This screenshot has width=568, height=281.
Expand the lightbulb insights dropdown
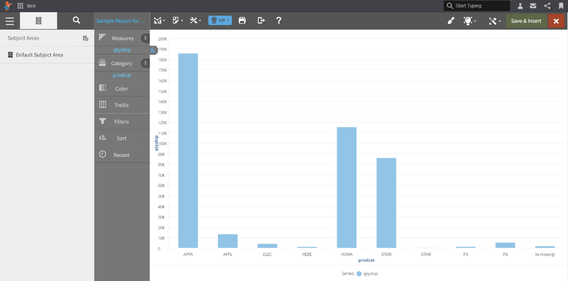tap(470, 21)
